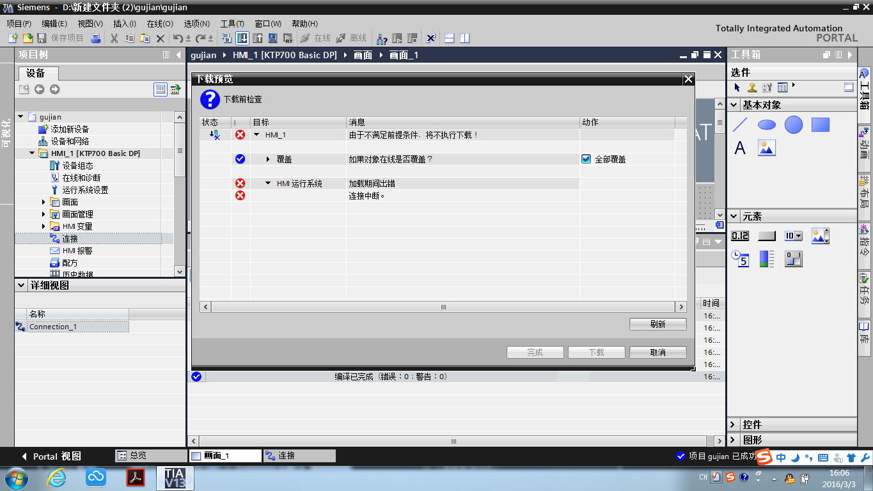Viewport: 873px width, 491px height.
Task: Expand the 覆盖 row in download preview
Action: (x=269, y=159)
